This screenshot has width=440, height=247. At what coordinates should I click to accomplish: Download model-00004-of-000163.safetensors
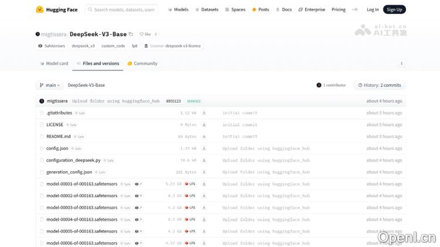click(204, 219)
